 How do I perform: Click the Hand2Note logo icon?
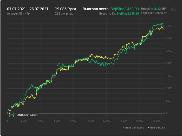coord(11,115)
